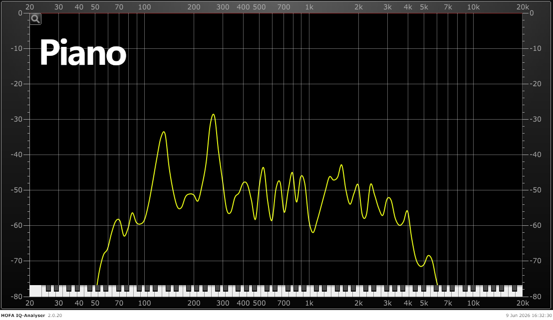Click the '-60' dB label on right scale
The image size is (553, 320).
(x=536, y=225)
